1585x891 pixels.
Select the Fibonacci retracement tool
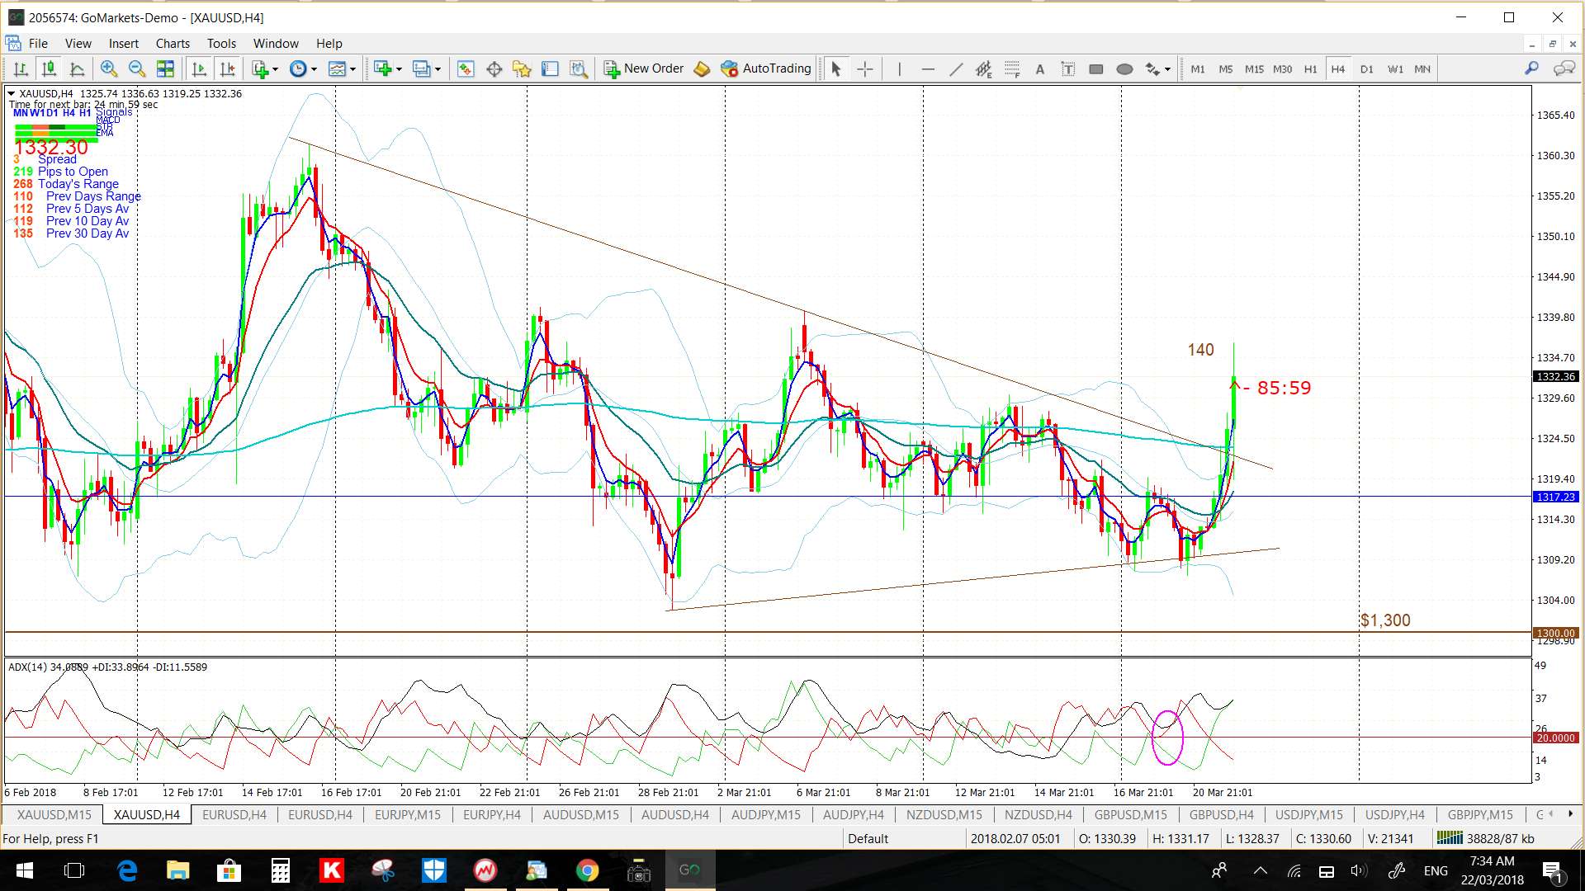pyautogui.click(x=1012, y=69)
